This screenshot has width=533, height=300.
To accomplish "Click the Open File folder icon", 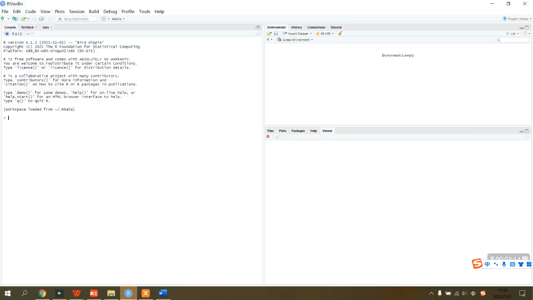I will click(23, 19).
